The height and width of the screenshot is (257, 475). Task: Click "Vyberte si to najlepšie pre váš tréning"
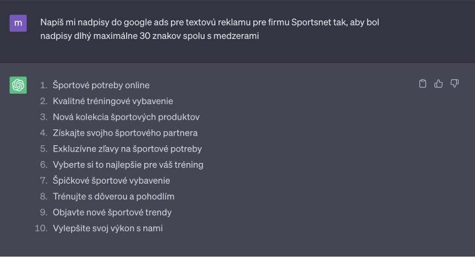tap(128, 165)
